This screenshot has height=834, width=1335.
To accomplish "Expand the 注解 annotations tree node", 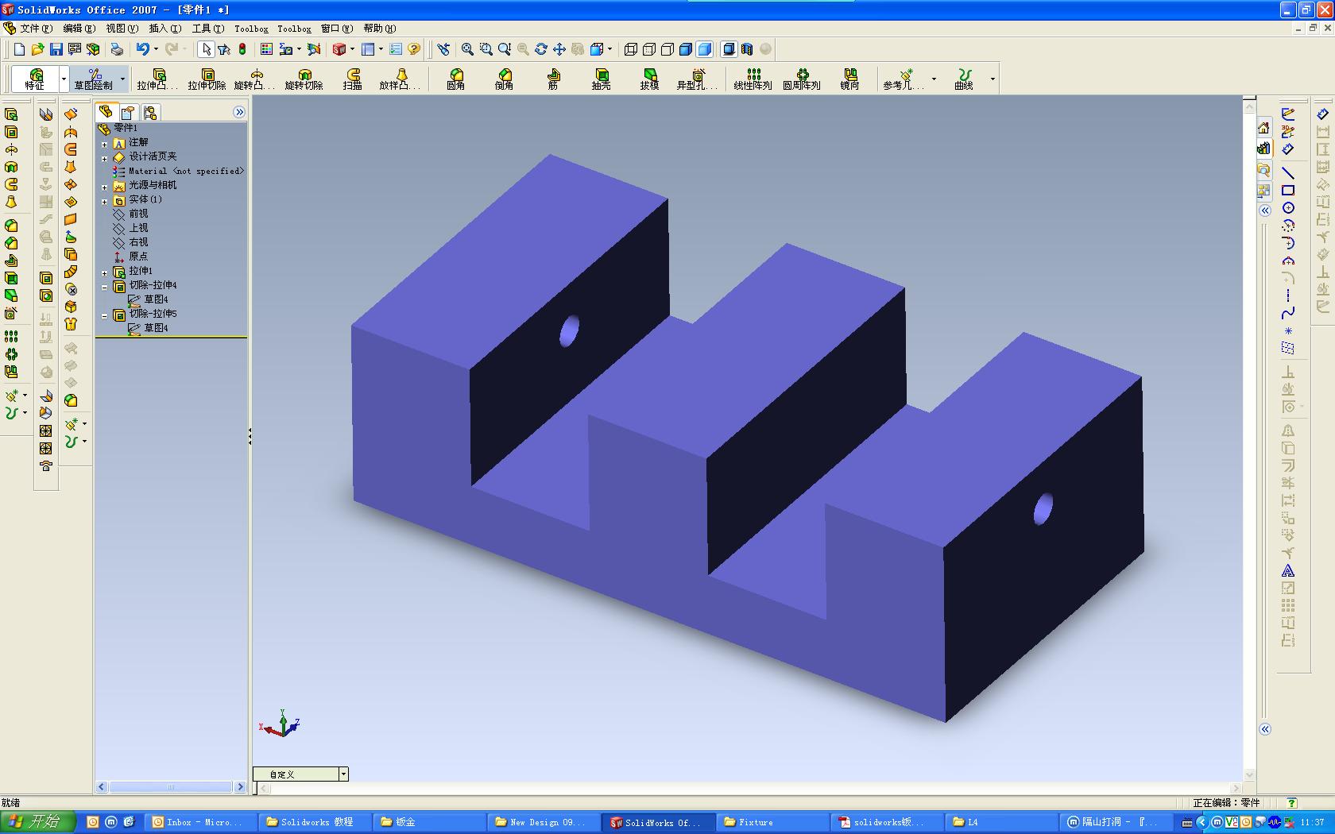I will [104, 145].
